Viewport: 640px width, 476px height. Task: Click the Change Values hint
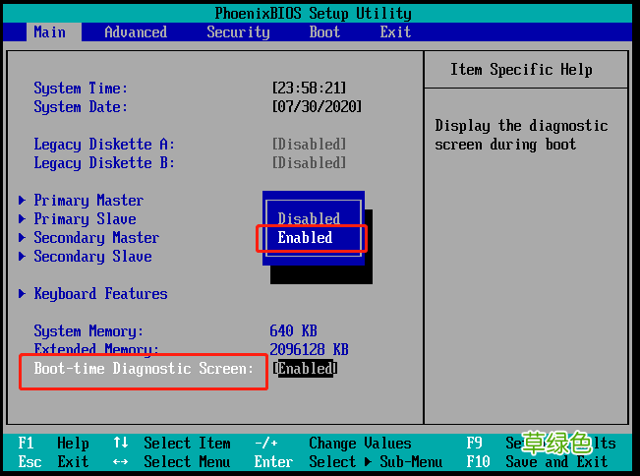click(360, 443)
